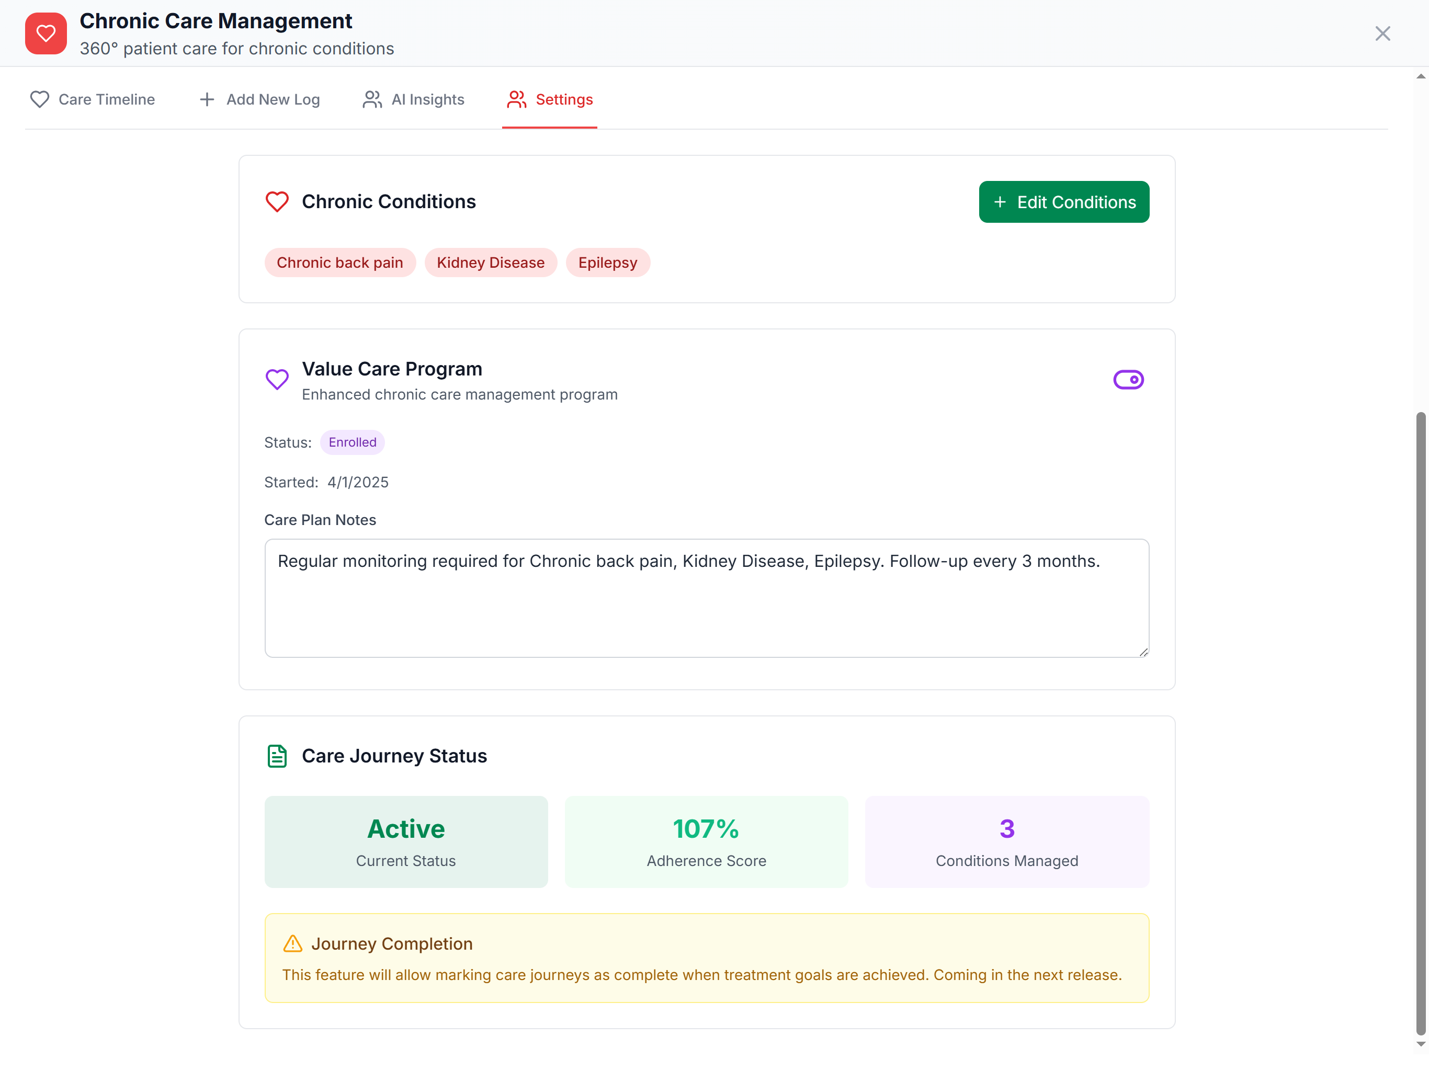This screenshot has width=1429, height=1071.
Task: Click the scroll down arrow at bottom right
Action: click(1420, 1044)
